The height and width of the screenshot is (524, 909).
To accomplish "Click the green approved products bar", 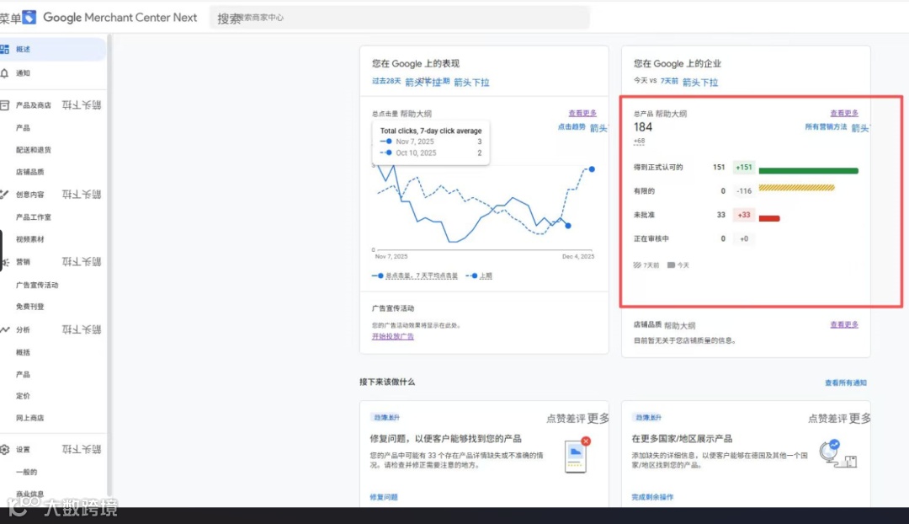I will click(x=808, y=171).
